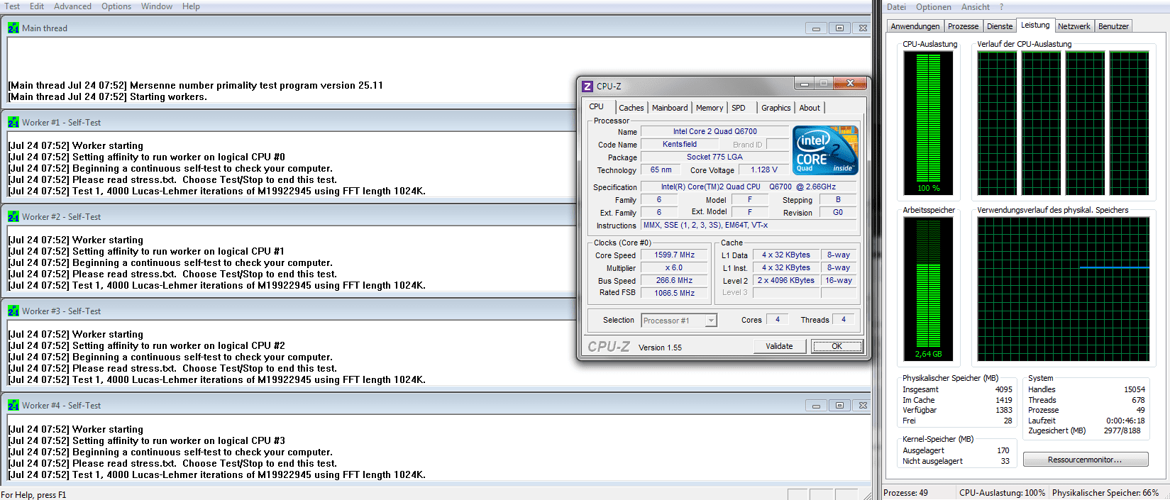Select the Leistung tab in Task Manager
This screenshot has width=1170, height=500.
(1035, 25)
